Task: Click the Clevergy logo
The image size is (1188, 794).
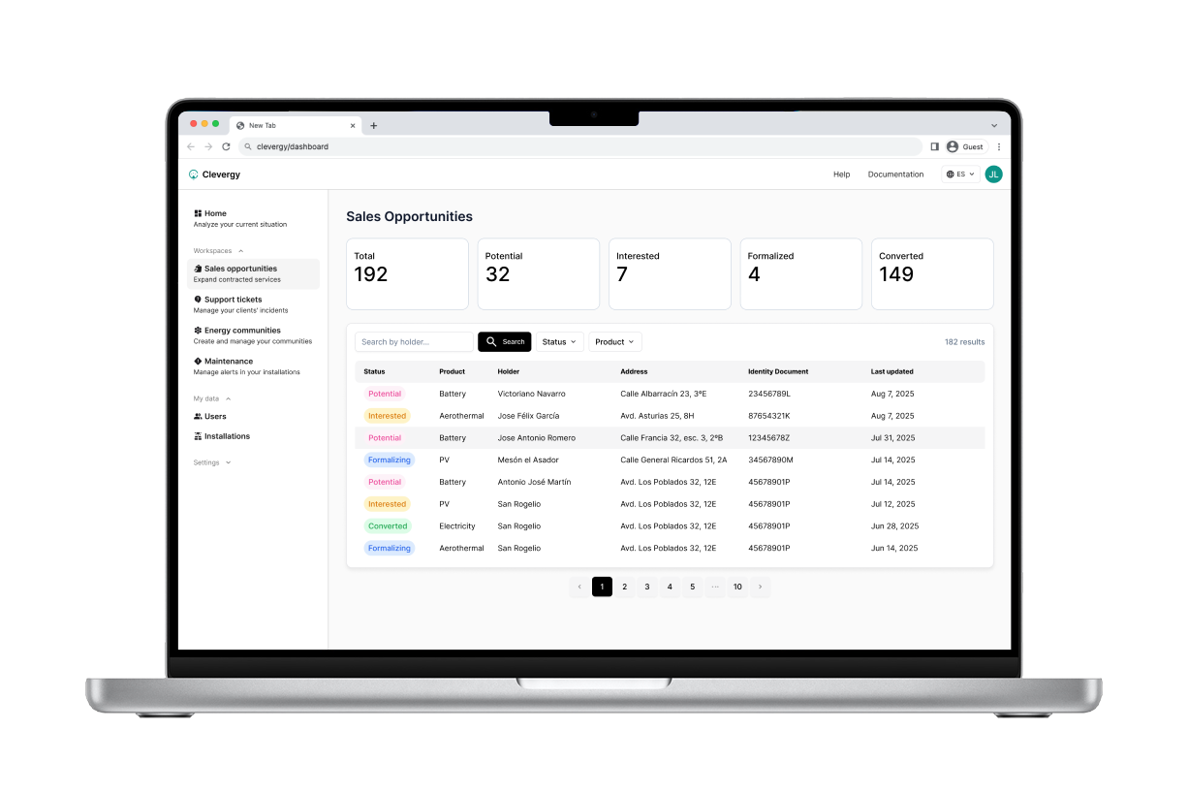Action: click(x=215, y=175)
